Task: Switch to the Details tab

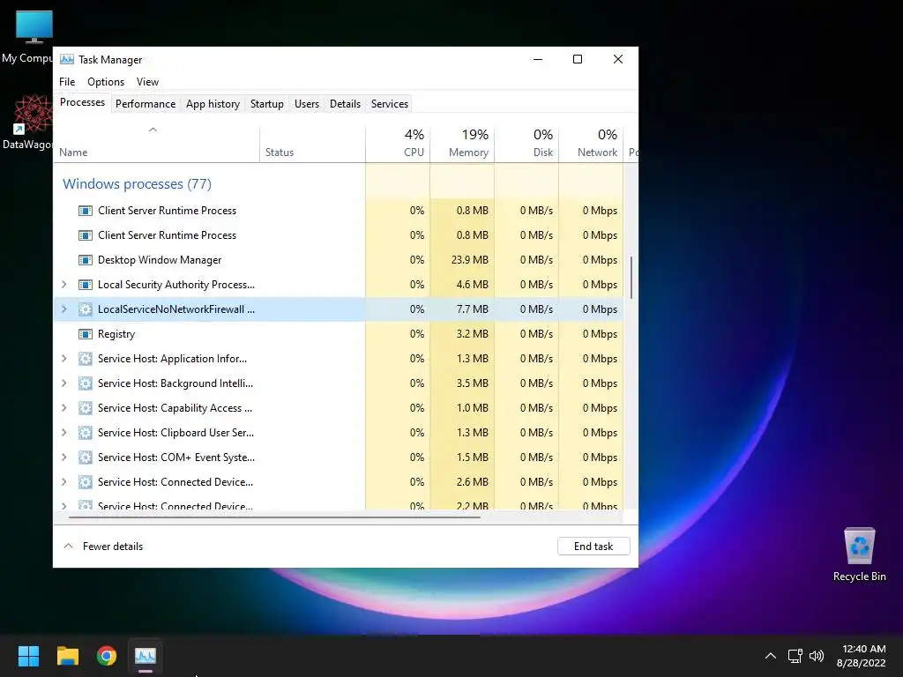Action: (x=345, y=104)
